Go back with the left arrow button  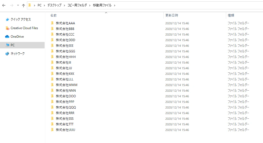click(x=4, y=5)
